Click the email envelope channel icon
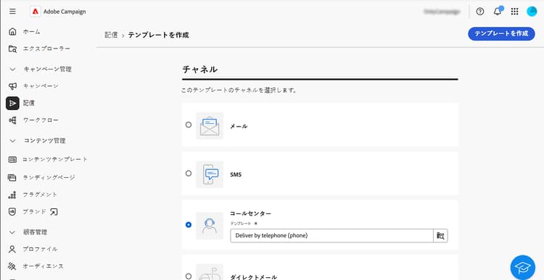This screenshot has height=280, width=544. click(210, 126)
